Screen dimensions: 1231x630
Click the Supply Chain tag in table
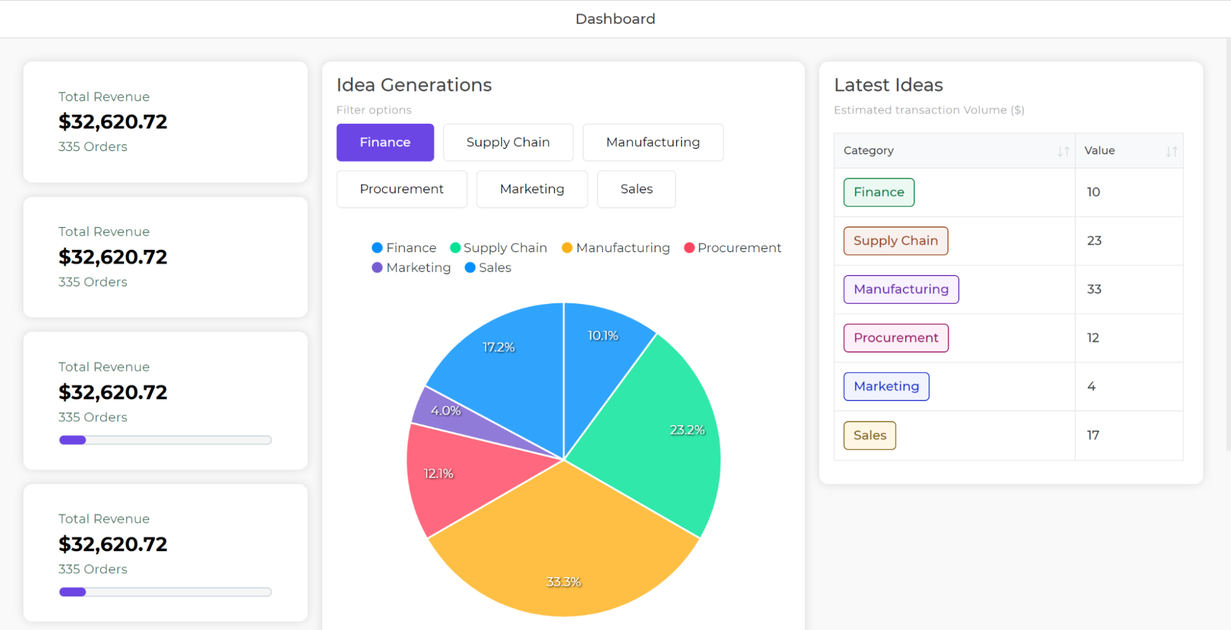coord(895,241)
